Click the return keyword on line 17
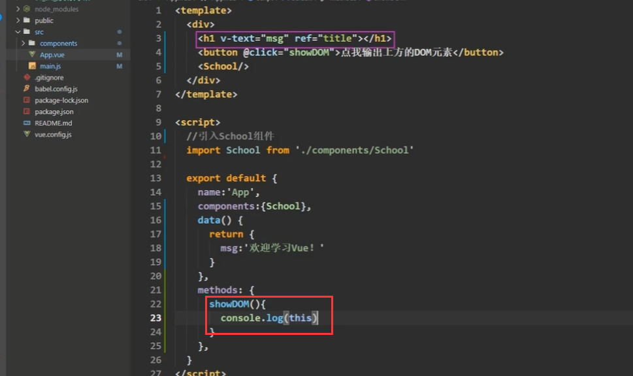The image size is (633, 376). (226, 234)
